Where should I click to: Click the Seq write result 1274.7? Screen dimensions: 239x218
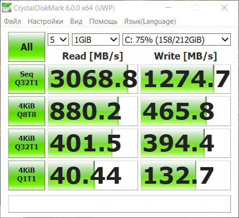pyautogui.click(x=186, y=79)
